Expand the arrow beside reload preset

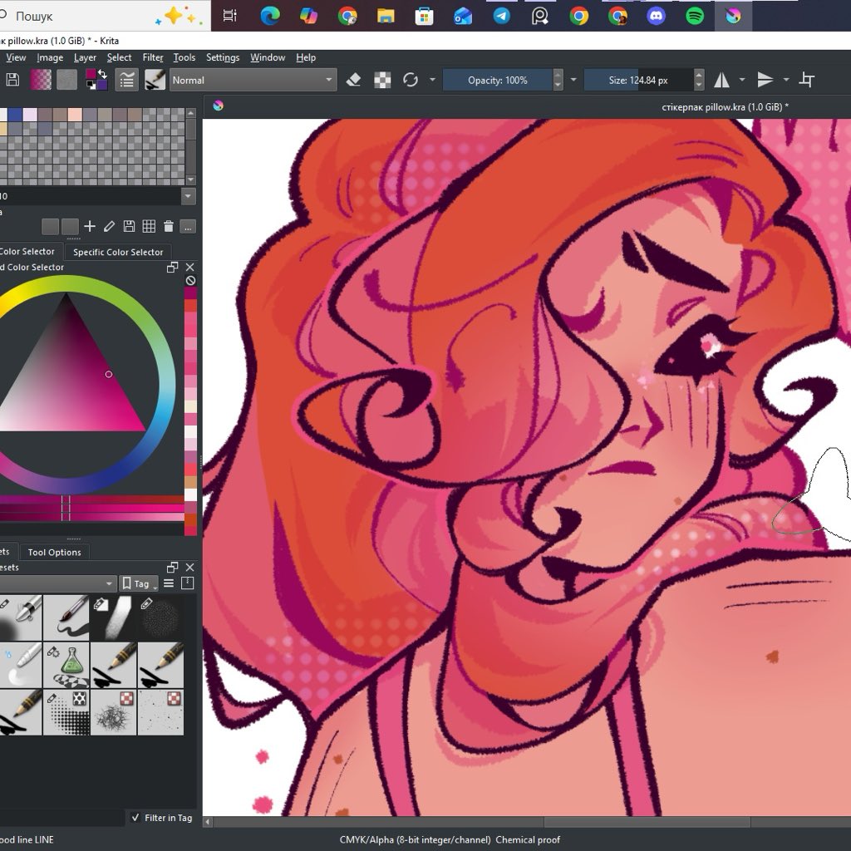432,80
